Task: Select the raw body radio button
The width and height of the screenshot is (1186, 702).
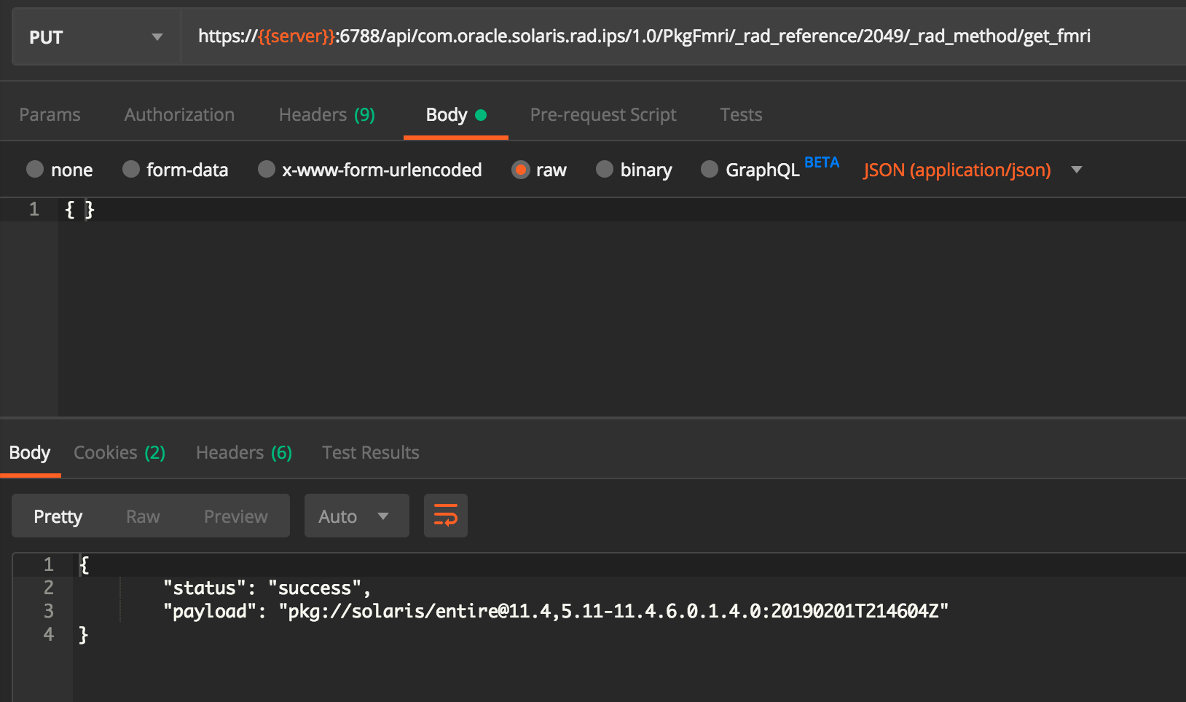Action: click(x=520, y=170)
